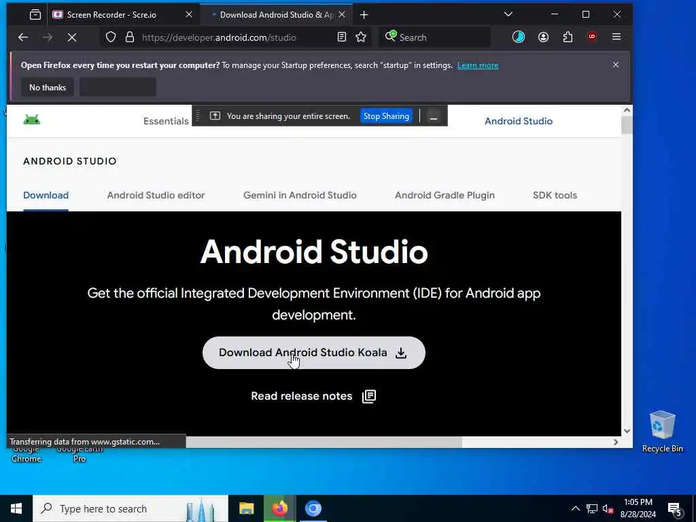
Task: Minimize the screen sharing indicator bar
Action: click(434, 116)
